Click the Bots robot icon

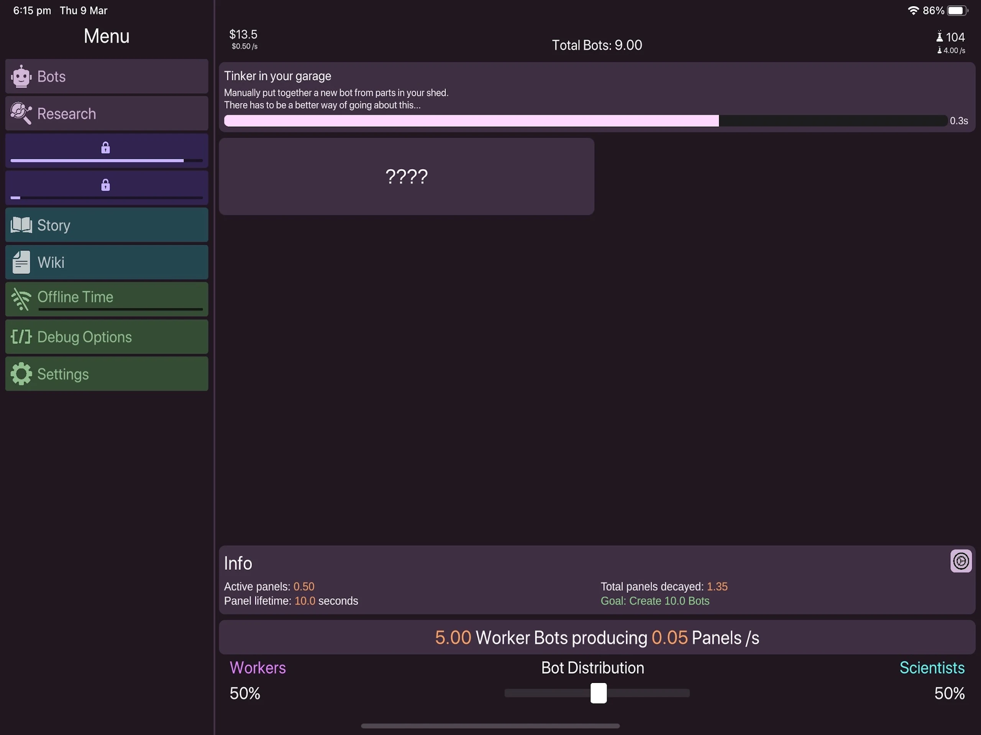pos(21,76)
